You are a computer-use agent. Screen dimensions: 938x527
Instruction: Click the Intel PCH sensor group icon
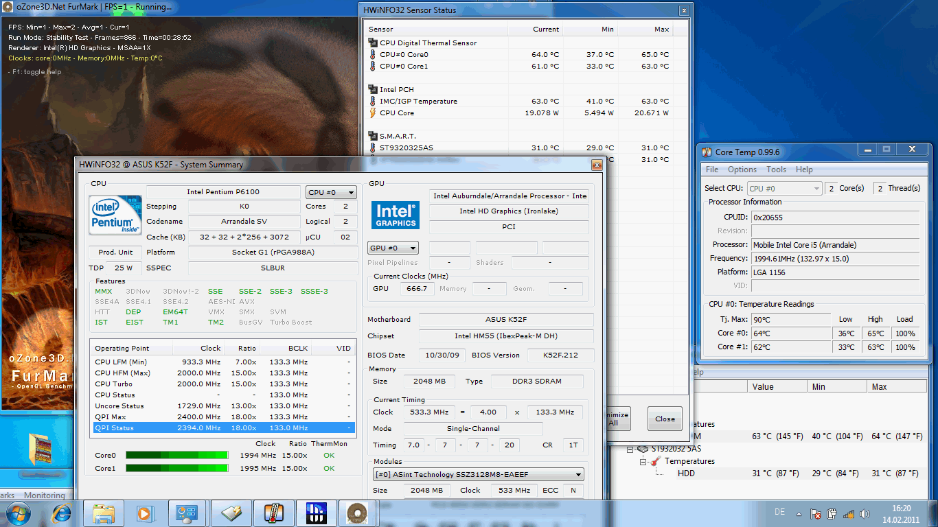(x=373, y=89)
